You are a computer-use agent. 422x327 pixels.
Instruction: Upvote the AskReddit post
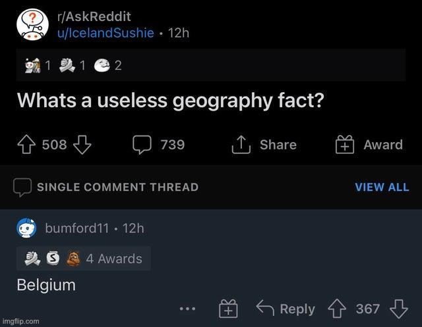tap(26, 145)
